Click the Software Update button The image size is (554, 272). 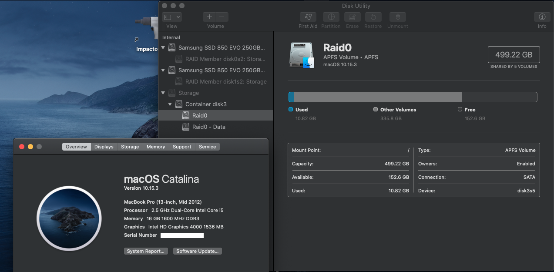pyautogui.click(x=198, y=251)
